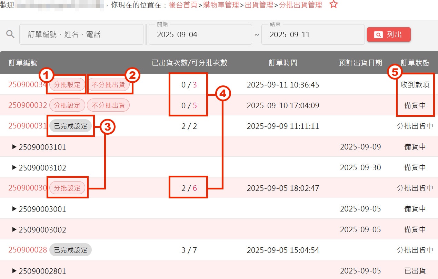Click the magnifier search icon
The width and height of the screenshot is (438, 279).
(11, 34)
